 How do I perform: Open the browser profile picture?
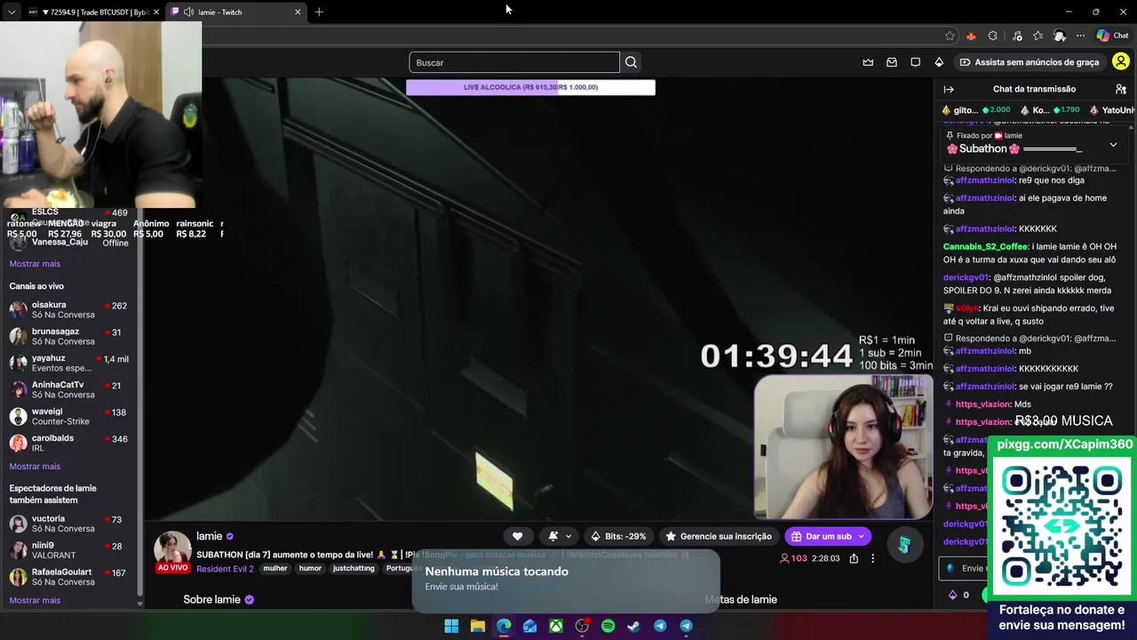pyautogui.click(x=1060, y=36)
